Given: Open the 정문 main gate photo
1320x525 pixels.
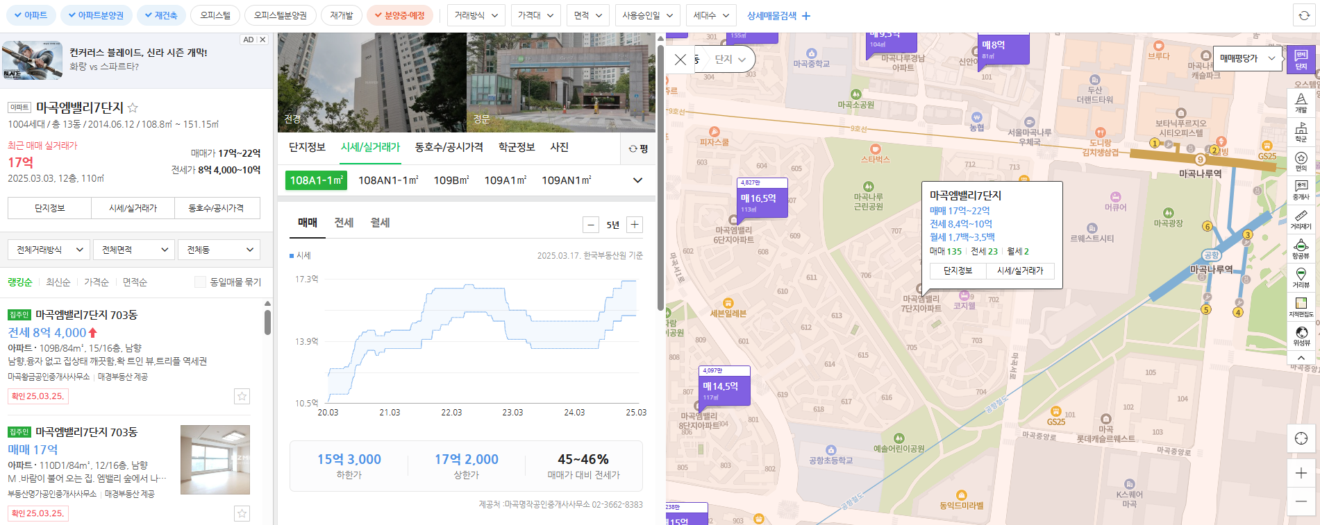Looking at the screenshot, I should [560, 82].
